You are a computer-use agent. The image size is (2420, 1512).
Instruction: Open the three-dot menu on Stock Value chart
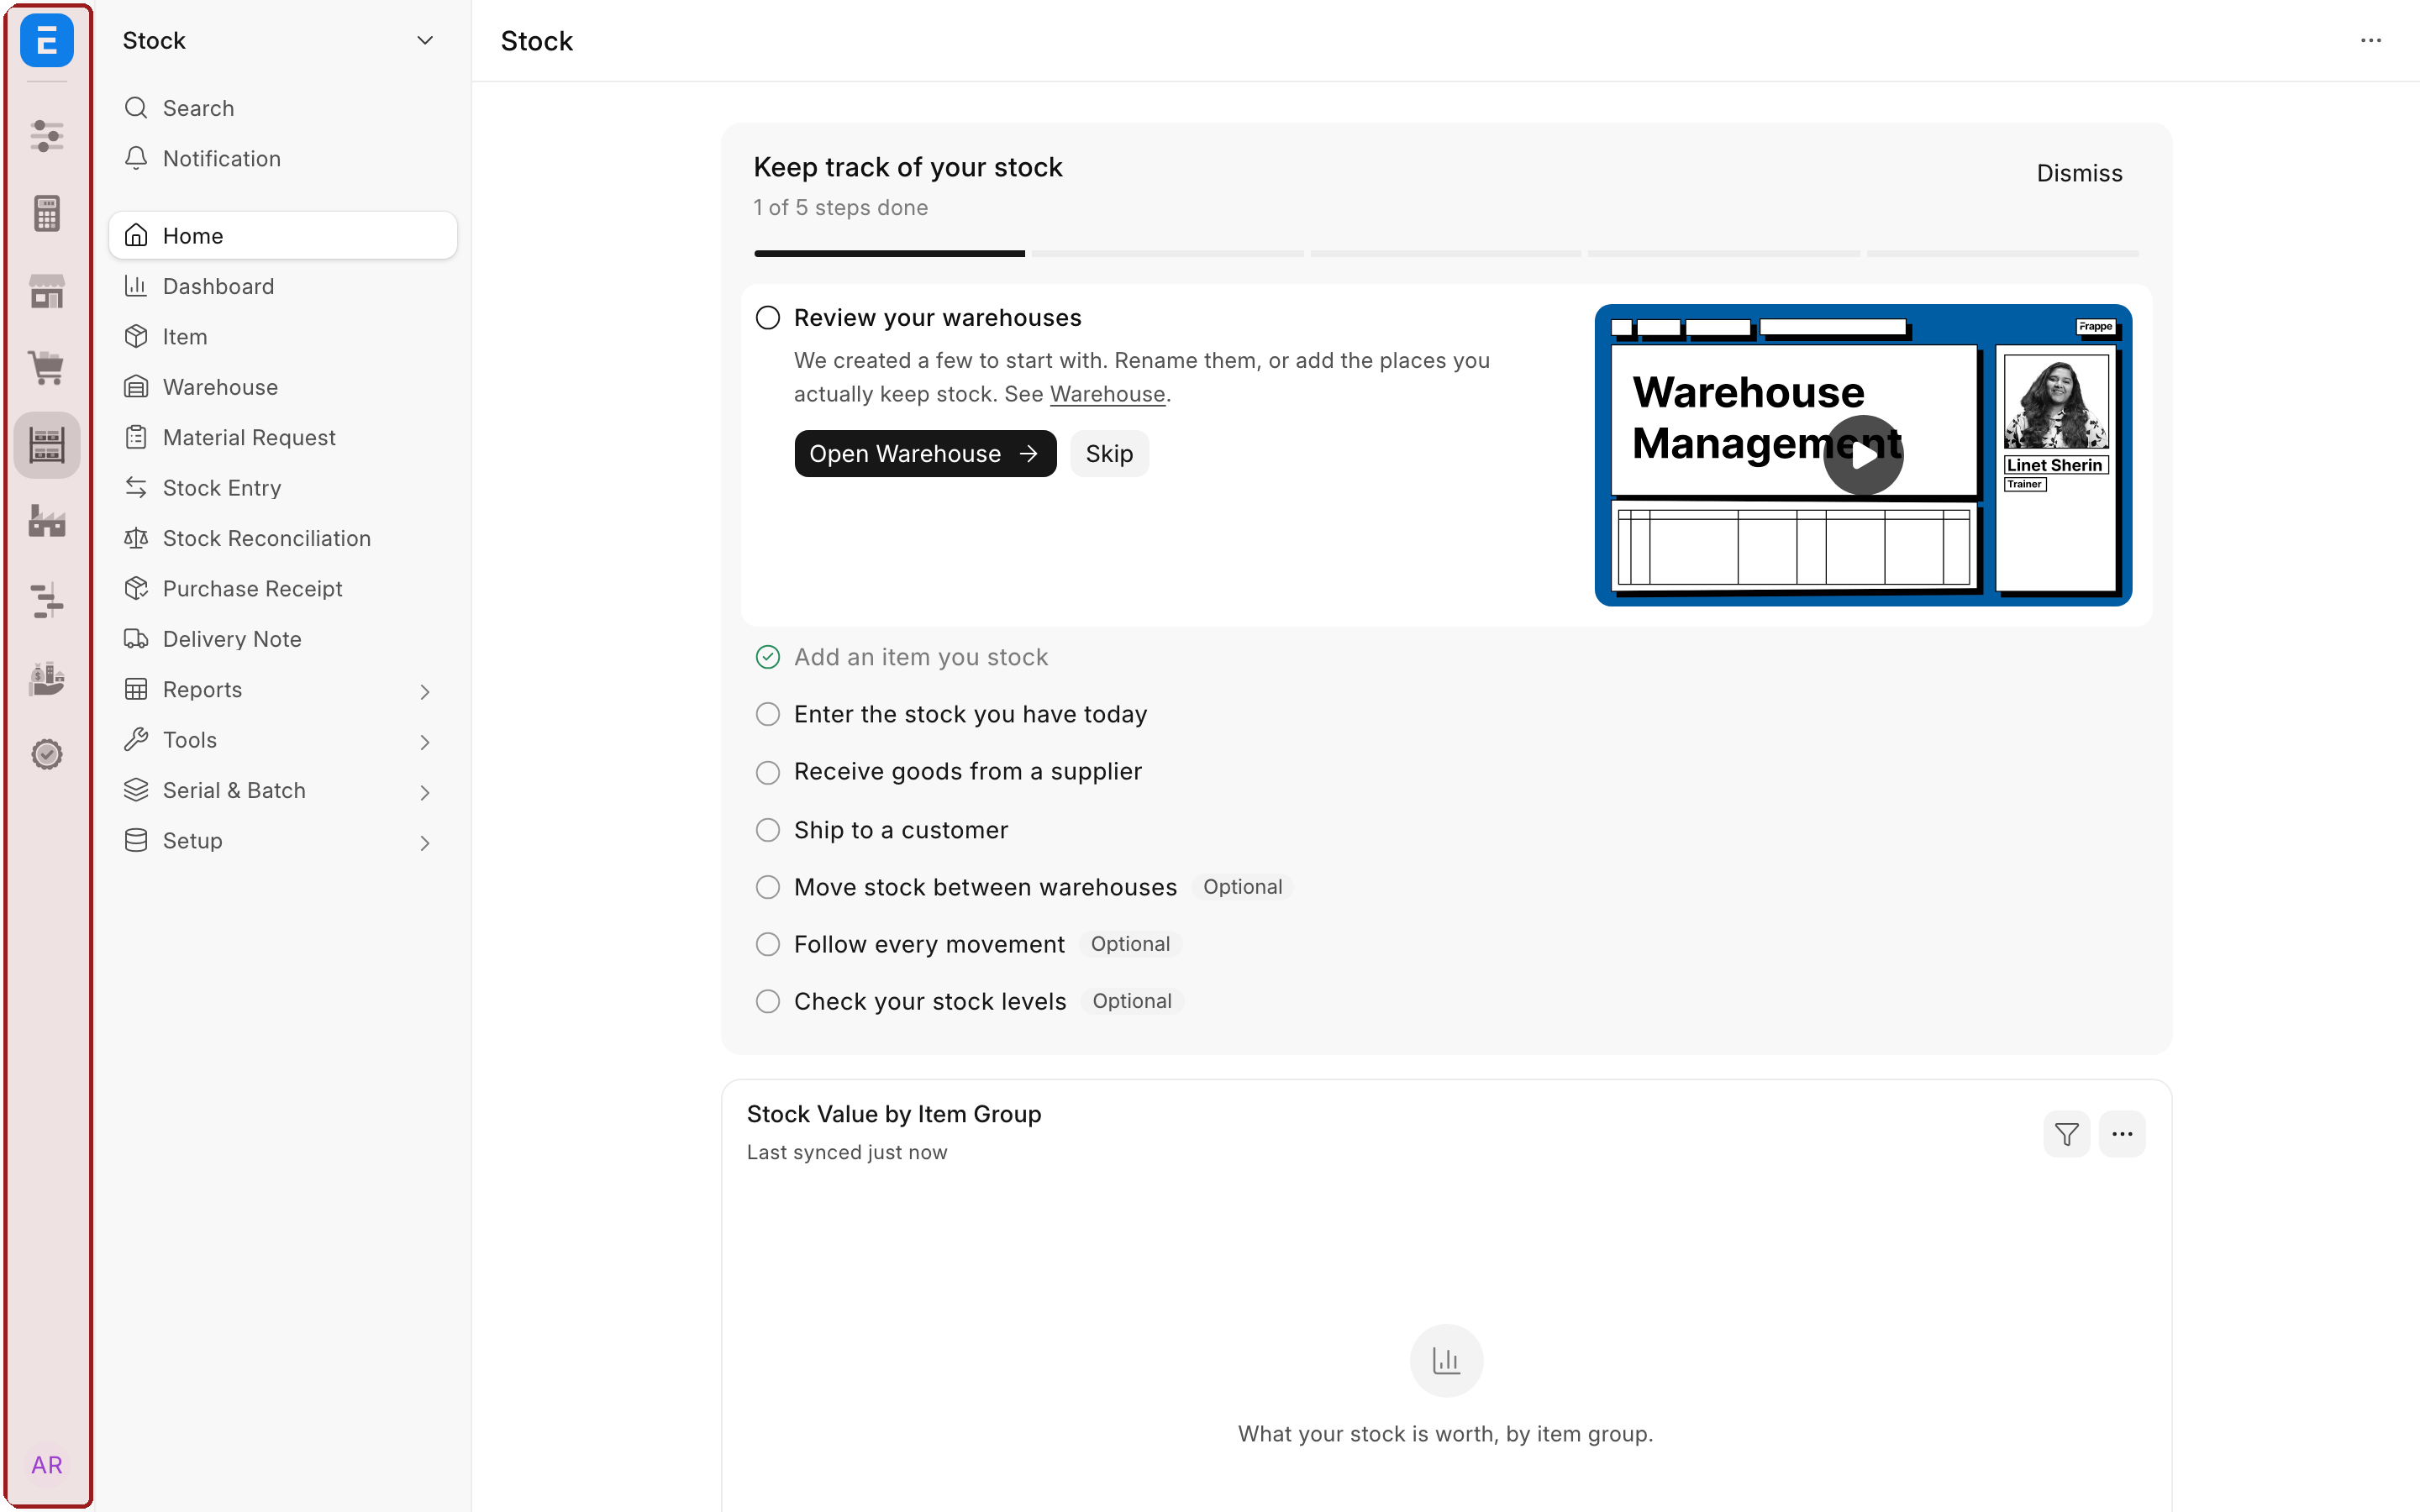pos(2122,1134)
